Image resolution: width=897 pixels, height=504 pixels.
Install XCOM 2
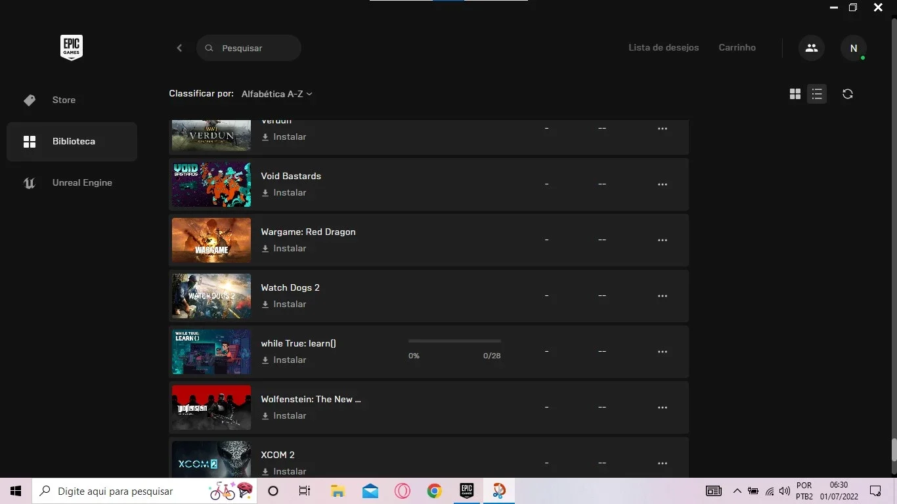point(284,472)
